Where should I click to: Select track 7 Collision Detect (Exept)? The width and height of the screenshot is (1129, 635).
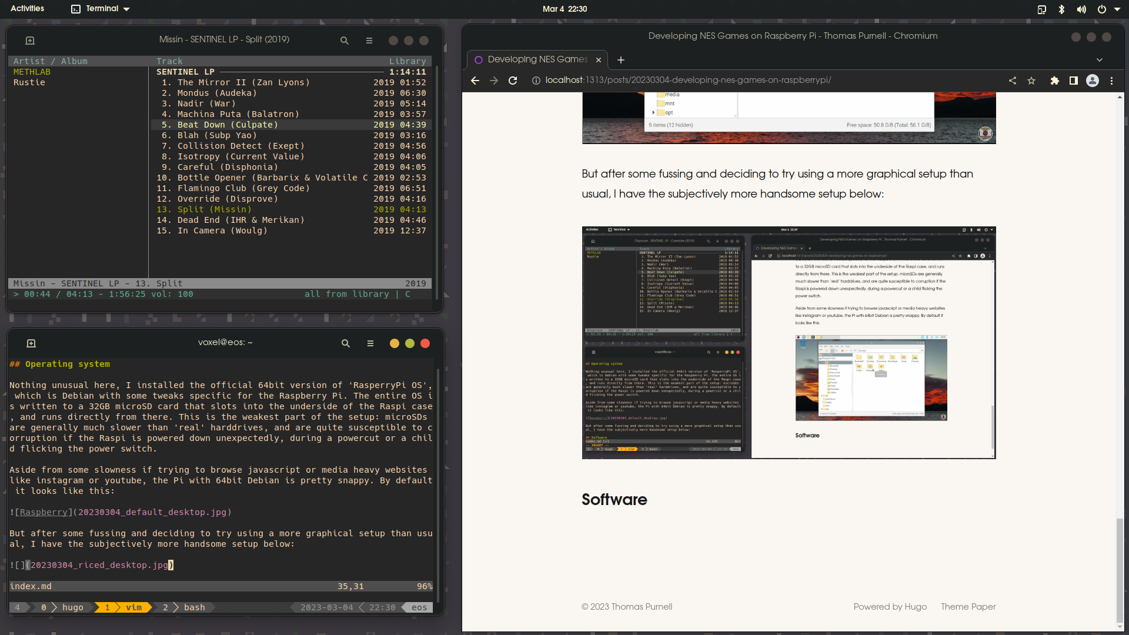291,146
